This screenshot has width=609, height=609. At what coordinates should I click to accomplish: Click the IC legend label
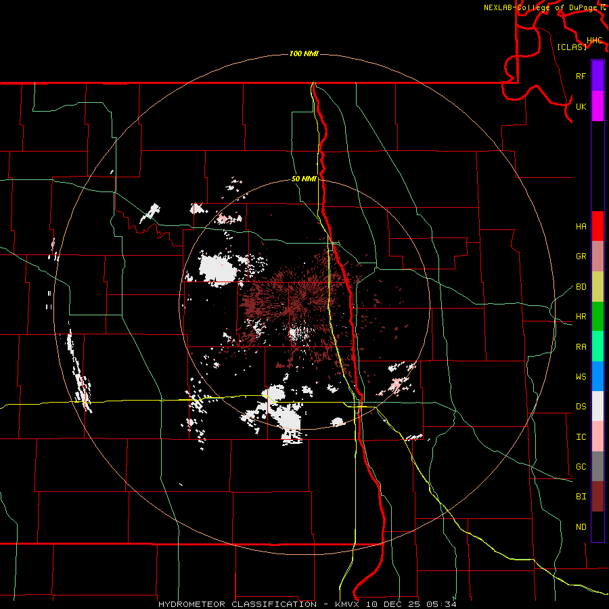581,437
